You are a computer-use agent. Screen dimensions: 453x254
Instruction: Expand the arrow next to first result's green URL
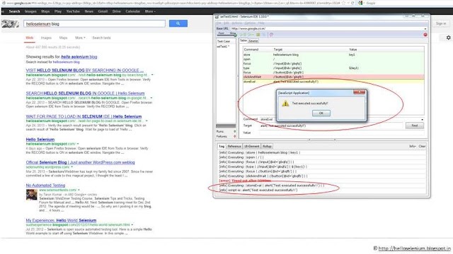pos(152,75)
